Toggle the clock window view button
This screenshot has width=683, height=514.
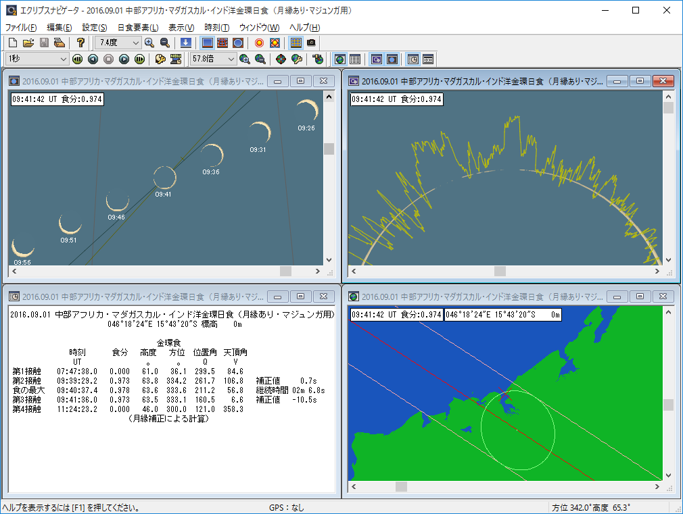point(413,59)
